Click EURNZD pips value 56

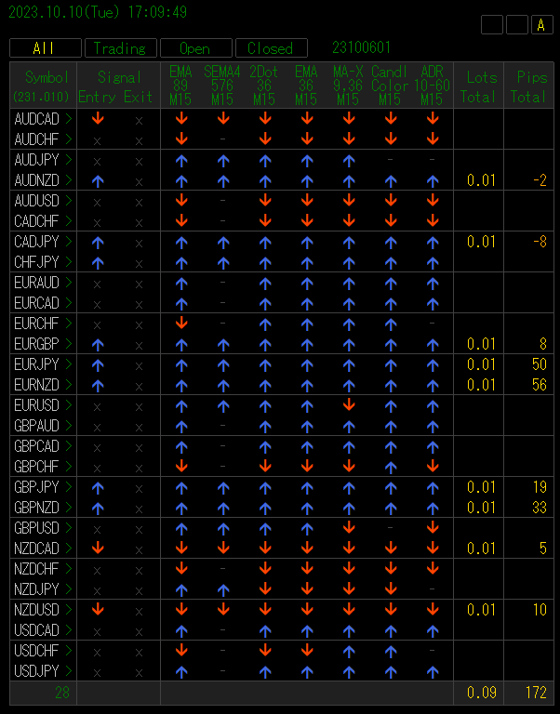tap(539, 385)
